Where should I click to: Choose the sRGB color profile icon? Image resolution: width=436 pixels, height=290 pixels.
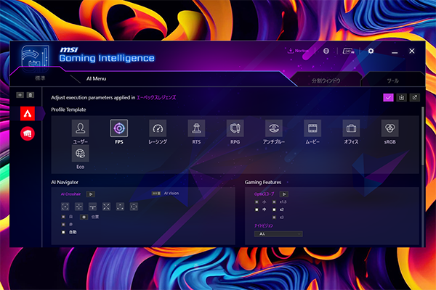390,129
